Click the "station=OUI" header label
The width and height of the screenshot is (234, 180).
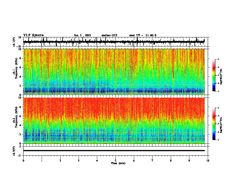pos(109,35)
